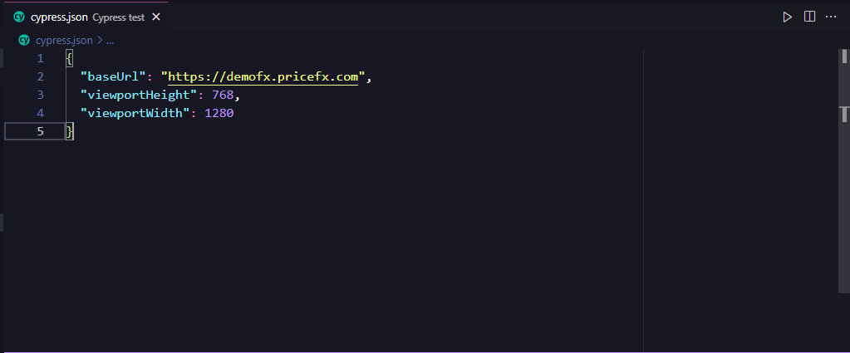Open the cypress.json breadcrumb dropdown
This screenshot has width=850, height=353.
[x=65, y=39]
